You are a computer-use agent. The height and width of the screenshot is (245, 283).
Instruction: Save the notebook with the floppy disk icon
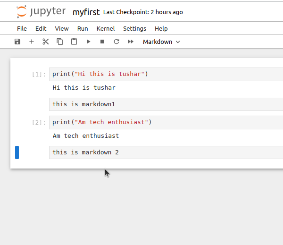click(x=17, y=42)
